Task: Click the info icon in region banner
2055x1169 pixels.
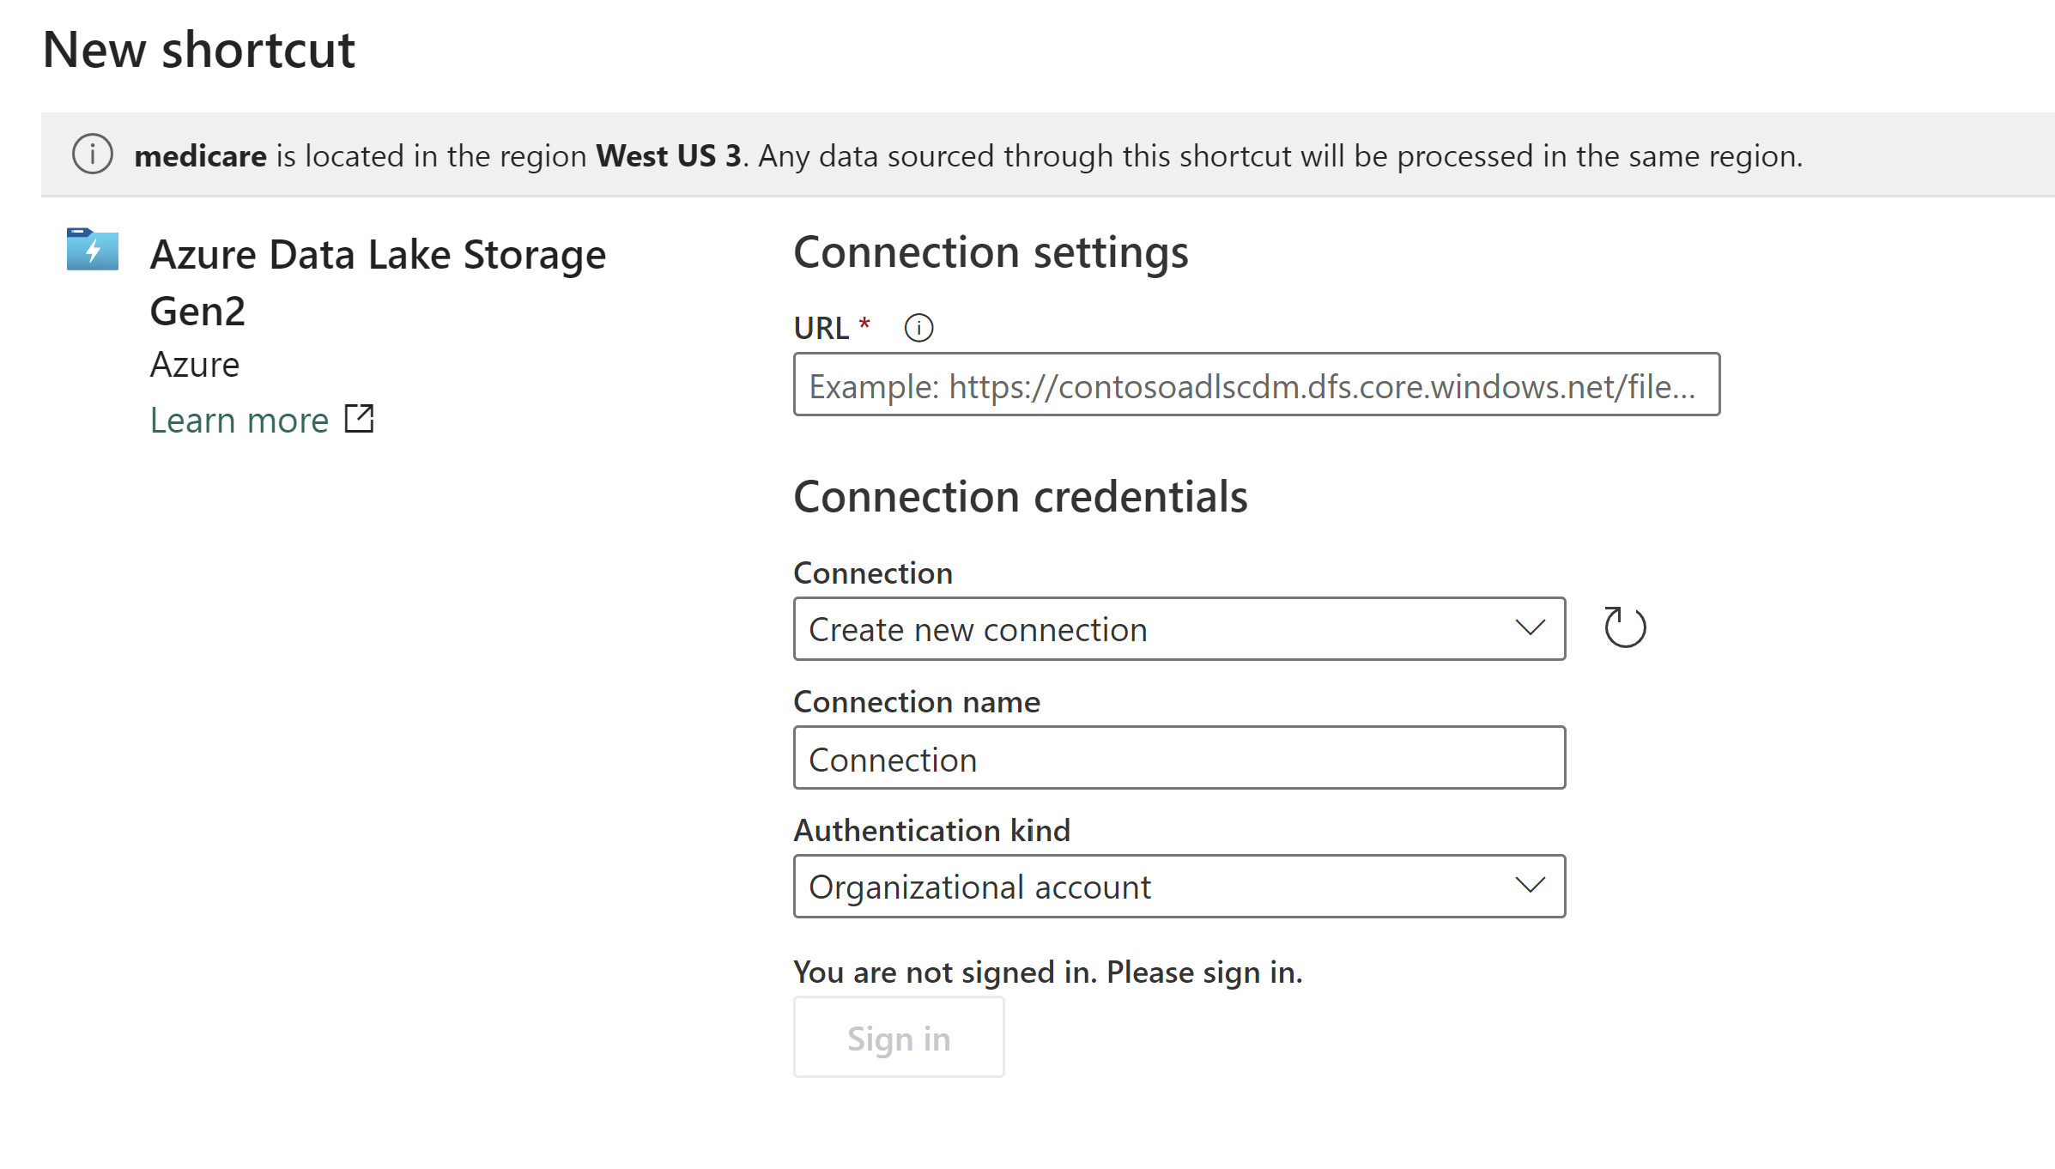Action: pos(93,154)
